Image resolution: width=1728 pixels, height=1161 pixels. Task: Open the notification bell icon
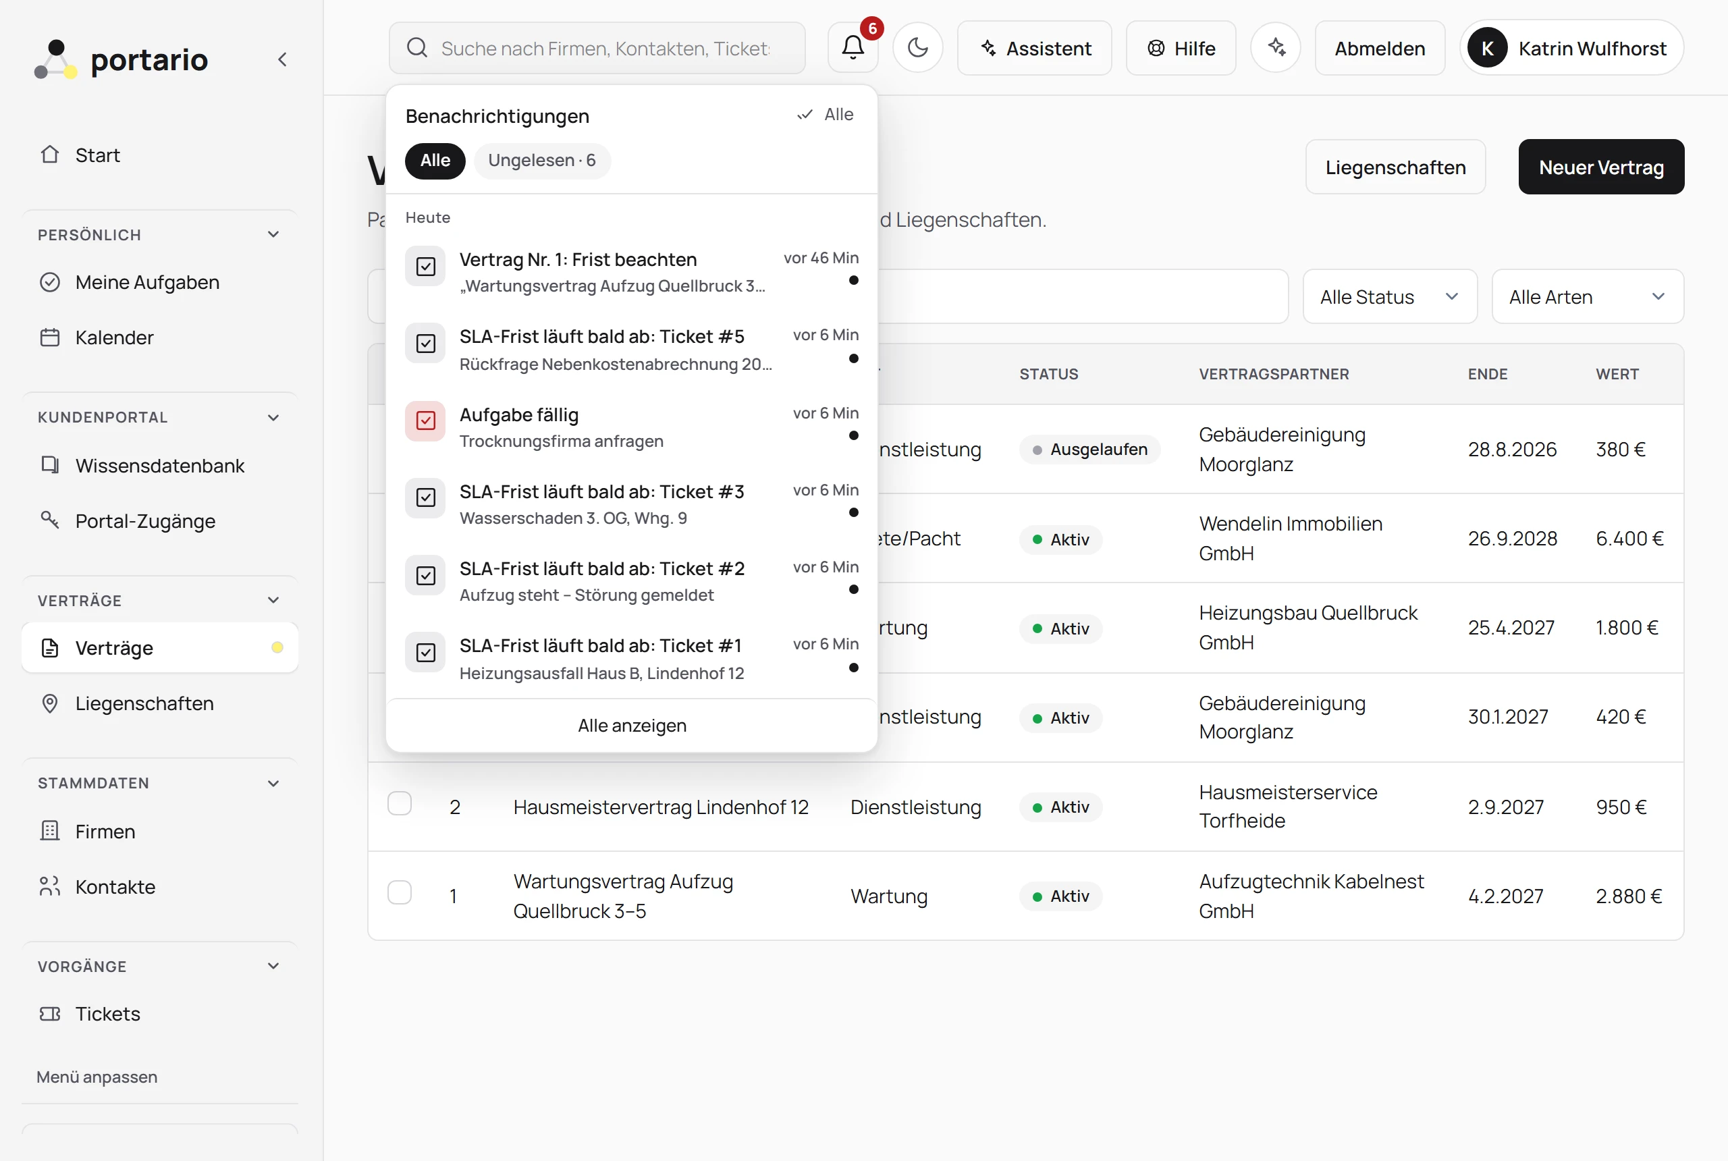[853, 48]
